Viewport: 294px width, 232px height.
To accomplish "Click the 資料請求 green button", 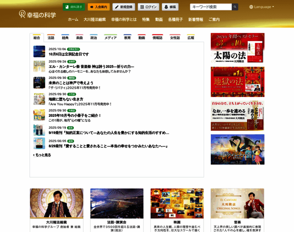I will (x=73, y=7).
